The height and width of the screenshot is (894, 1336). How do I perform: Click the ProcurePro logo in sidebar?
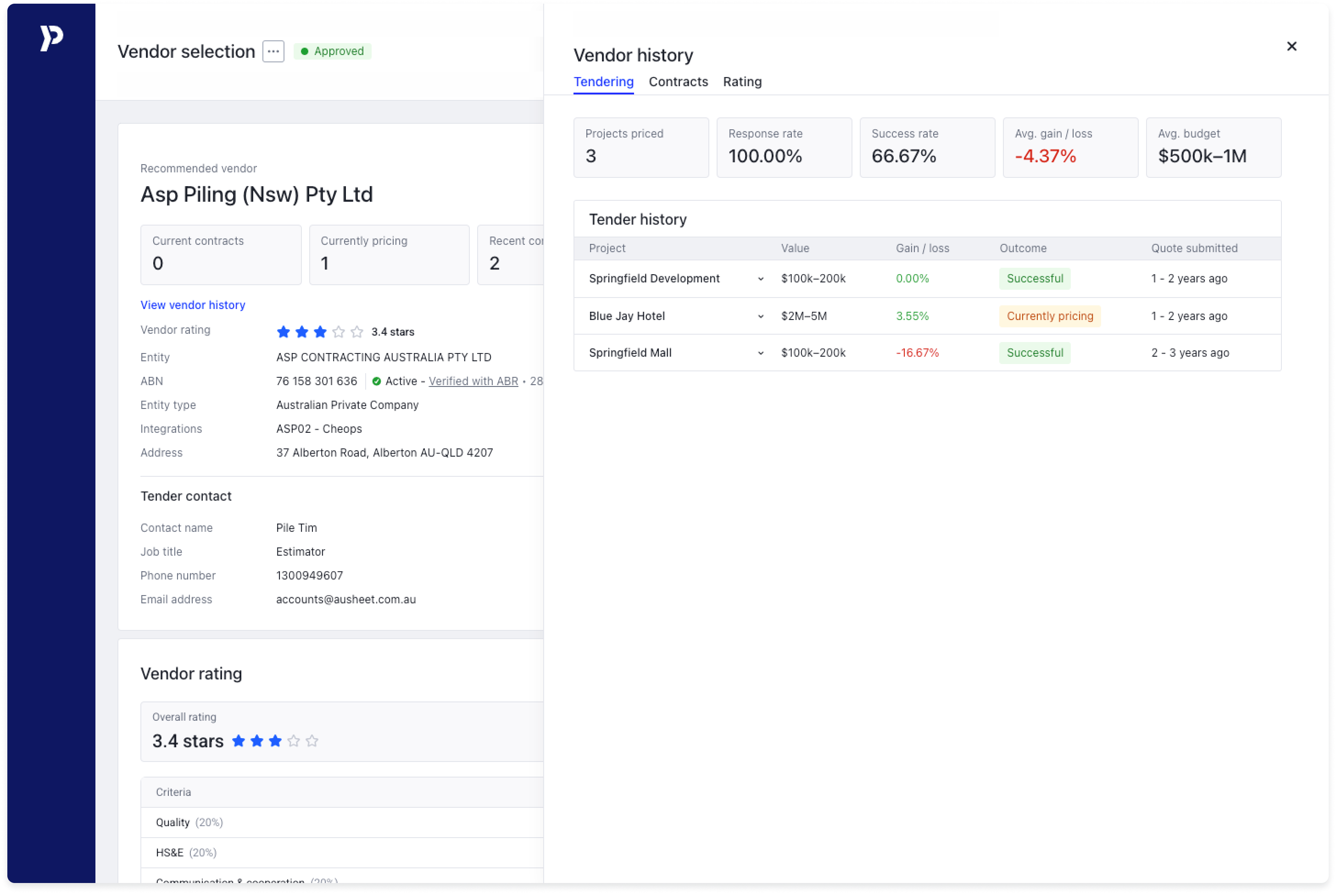click(x=51, y=38)
